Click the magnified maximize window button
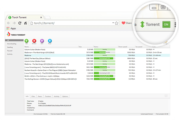179x135 pixels. coord(163,7)
